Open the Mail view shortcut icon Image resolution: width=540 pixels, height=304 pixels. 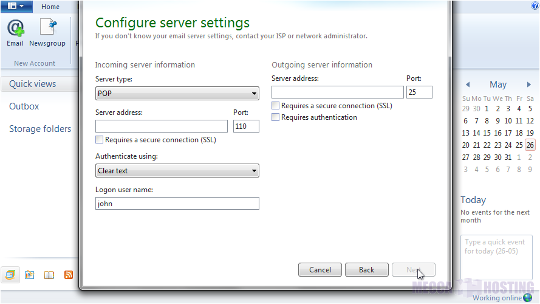coord(10,275)
